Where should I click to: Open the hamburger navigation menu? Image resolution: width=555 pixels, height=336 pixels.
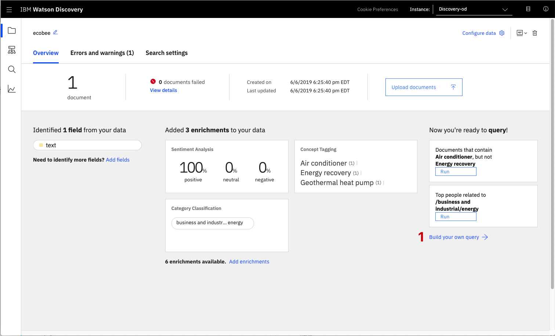(9, 10)
